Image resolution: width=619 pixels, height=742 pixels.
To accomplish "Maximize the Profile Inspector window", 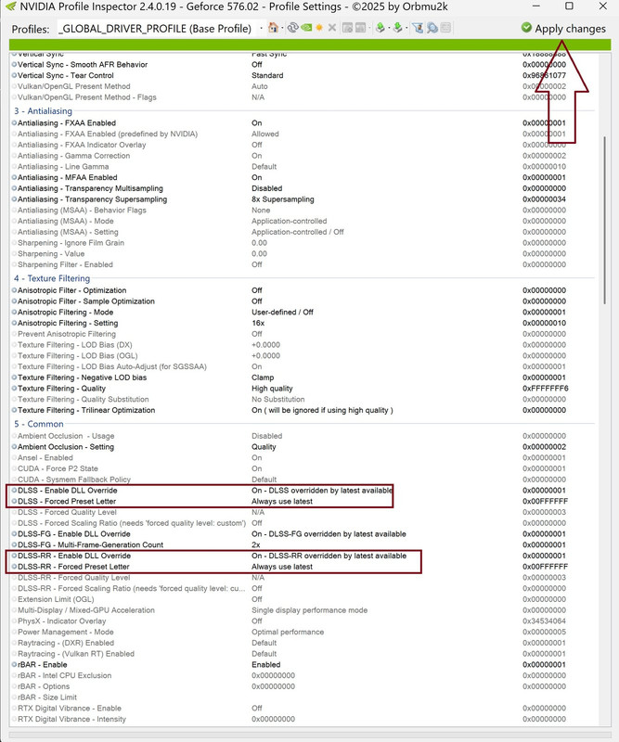I will point(569,6).
